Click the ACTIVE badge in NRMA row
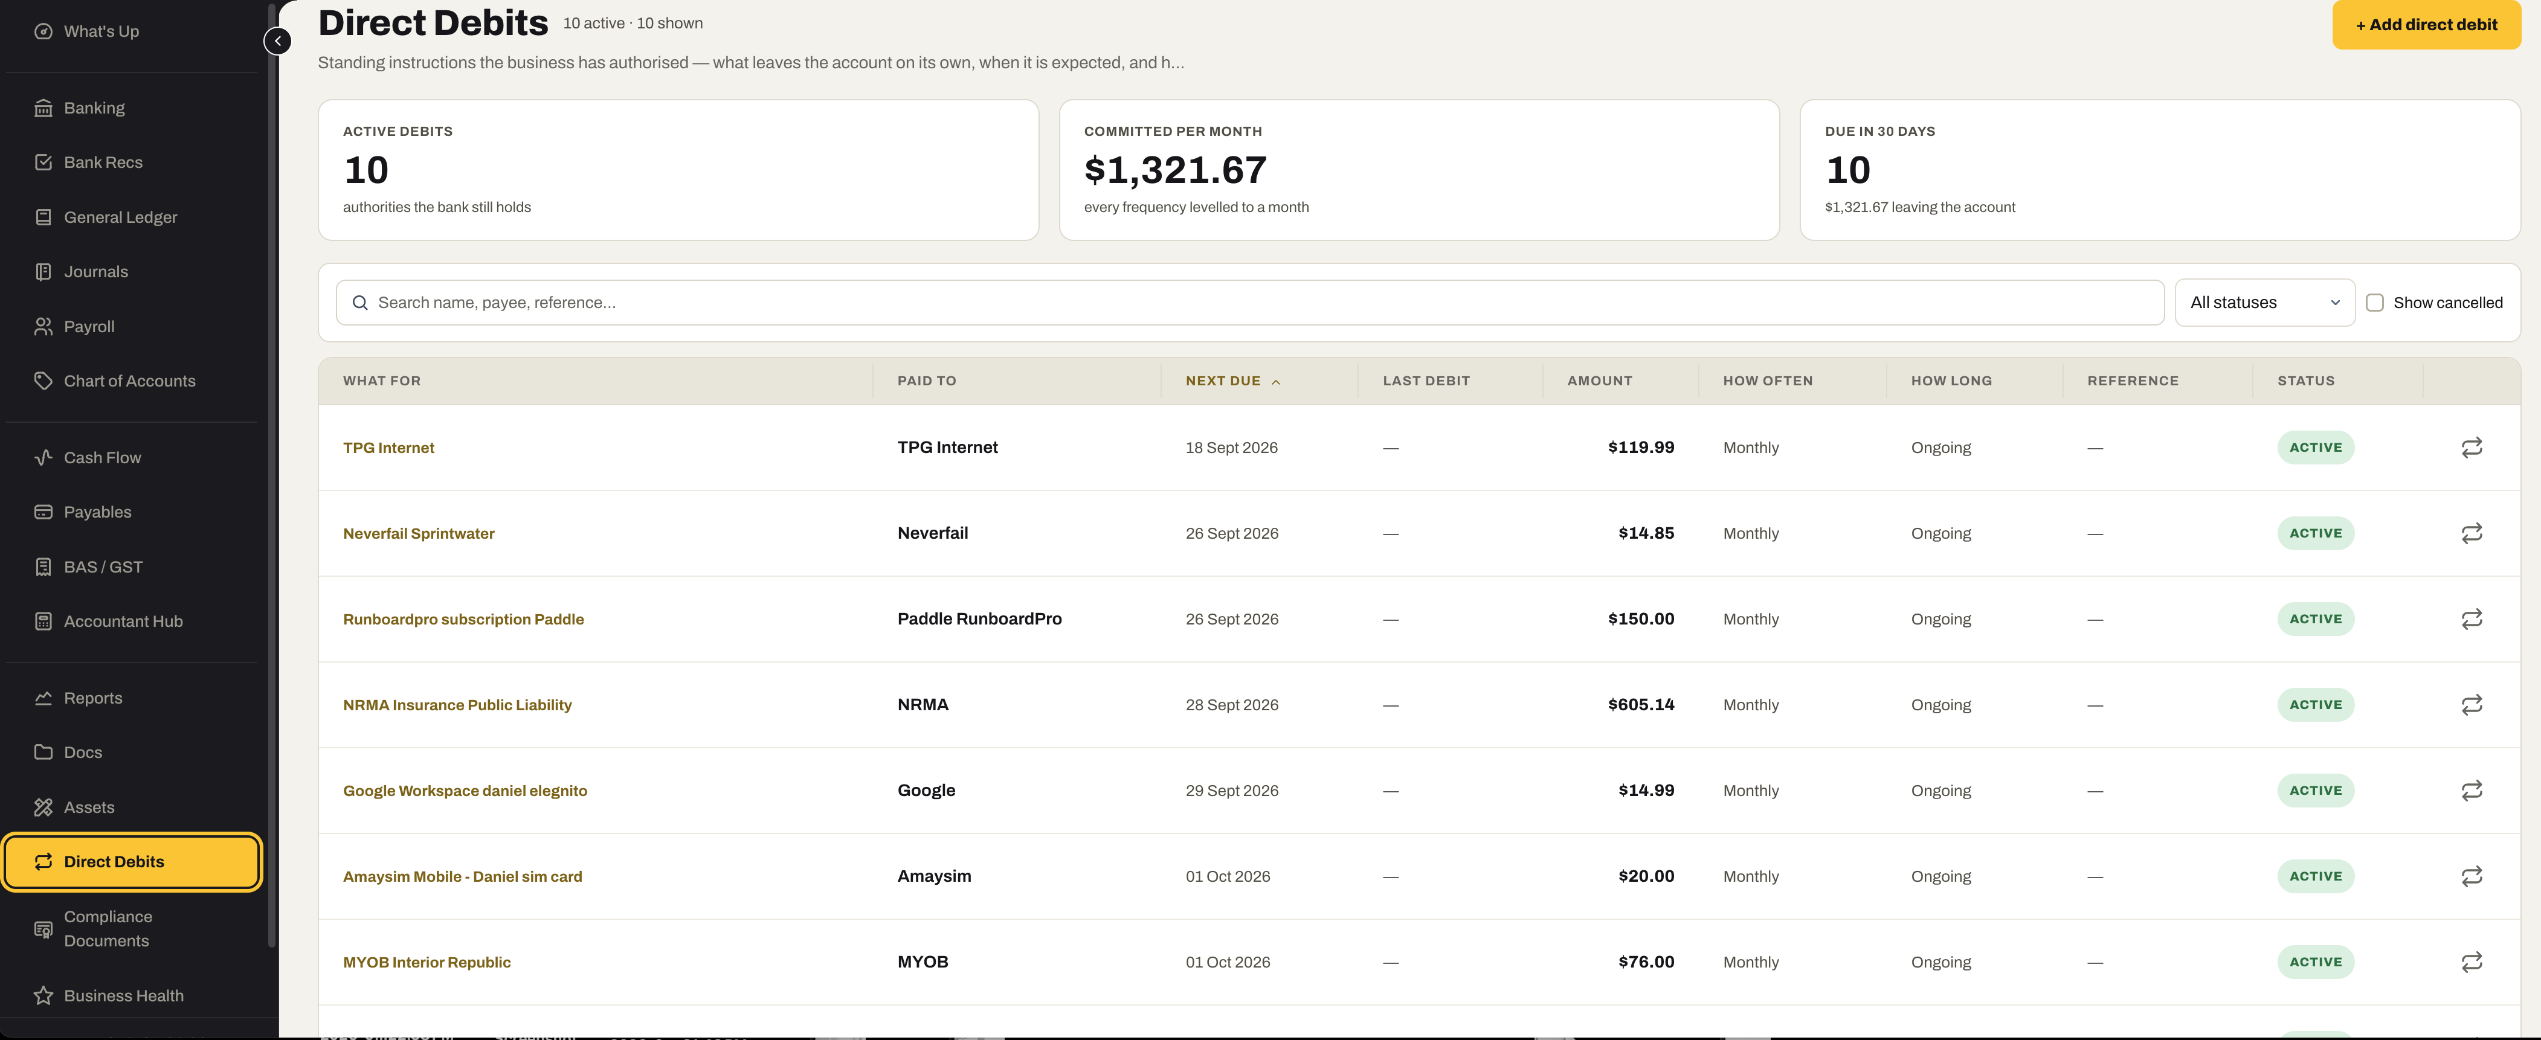 coord(2315,705)
